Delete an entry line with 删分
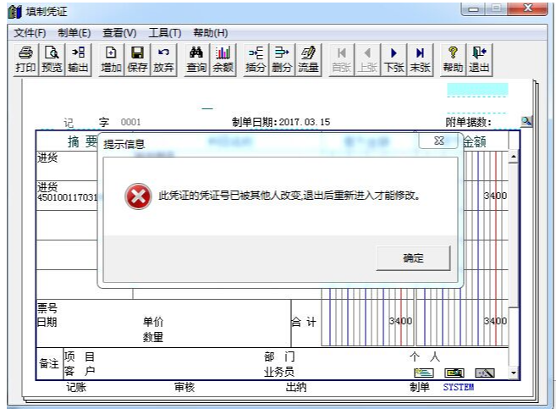The image size is (556, 409). click(282, 59)
